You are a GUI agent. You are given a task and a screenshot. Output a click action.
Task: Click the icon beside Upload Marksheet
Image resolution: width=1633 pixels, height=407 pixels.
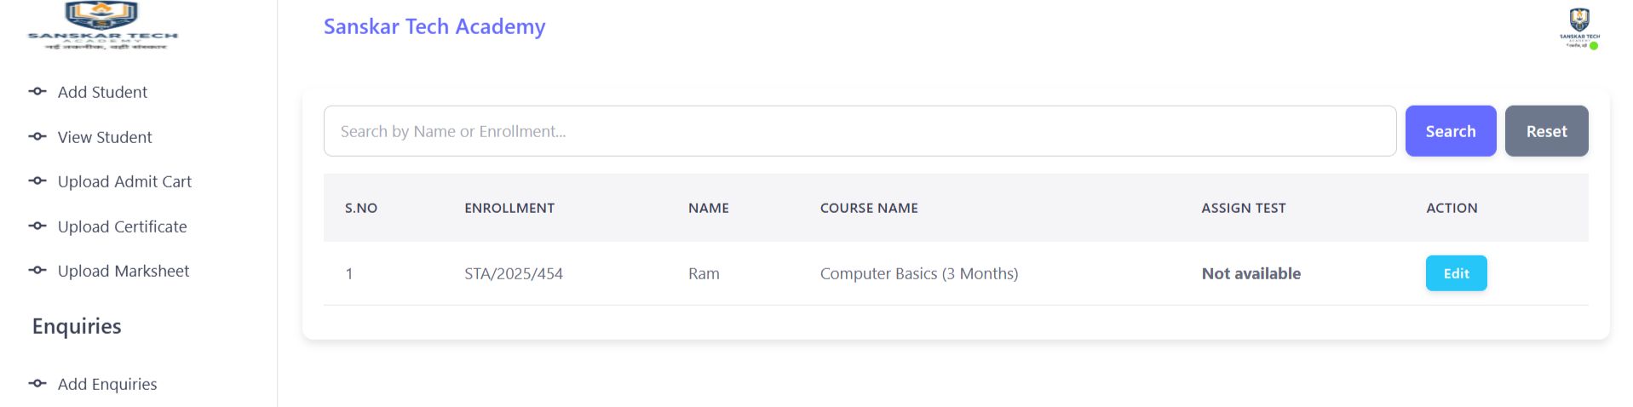point(37,270)
